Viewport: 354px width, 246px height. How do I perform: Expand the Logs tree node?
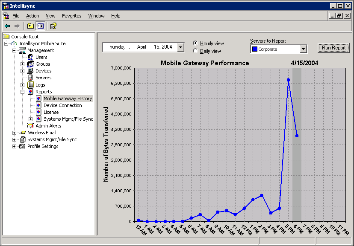click(22, 85)
